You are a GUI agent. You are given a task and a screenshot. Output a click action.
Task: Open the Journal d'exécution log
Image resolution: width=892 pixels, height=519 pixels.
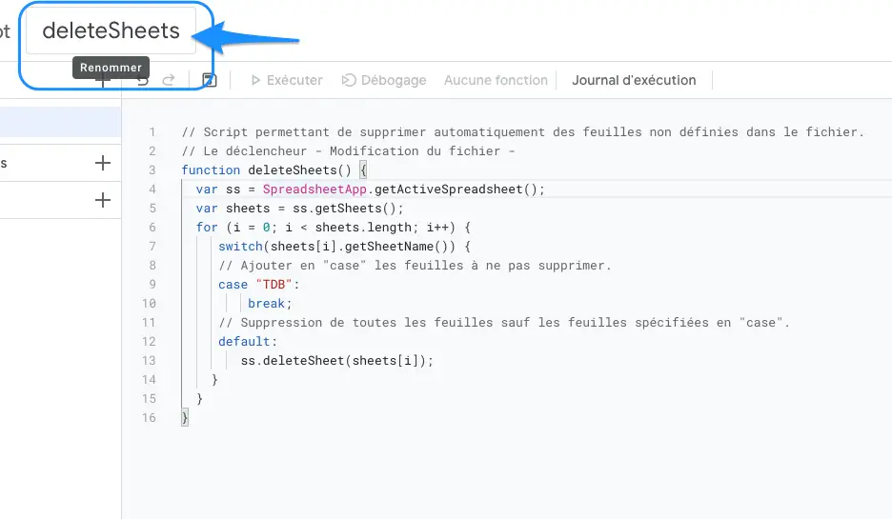coord(634,80)
